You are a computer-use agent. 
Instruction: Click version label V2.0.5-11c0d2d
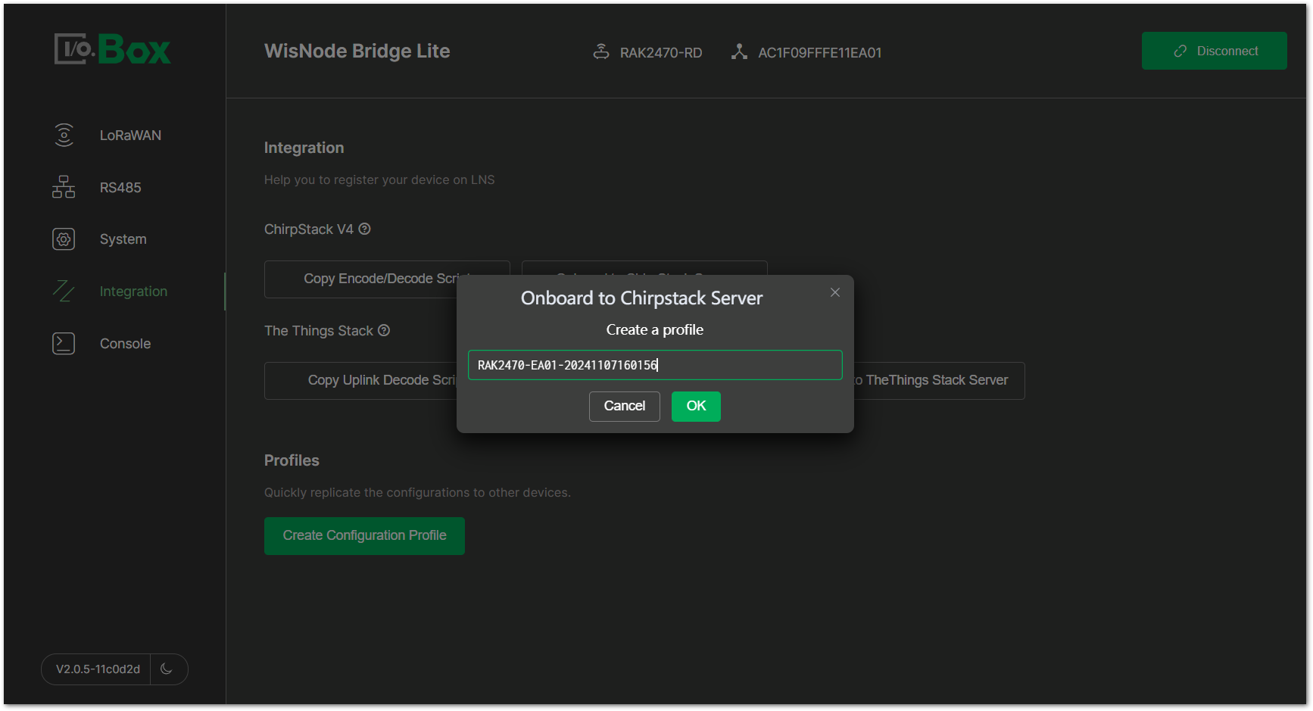click(x=98, y=669)
